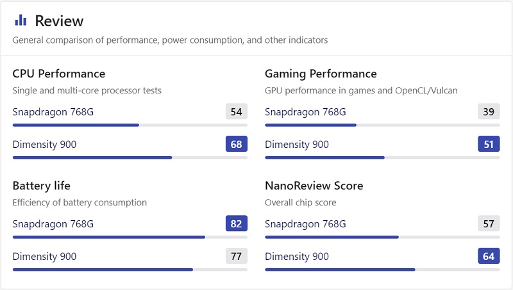The height and width of the screenshot is (290, 513).
Task: Click Snapdragon 768G Battery life progress bar
Action: click(130, 237)
